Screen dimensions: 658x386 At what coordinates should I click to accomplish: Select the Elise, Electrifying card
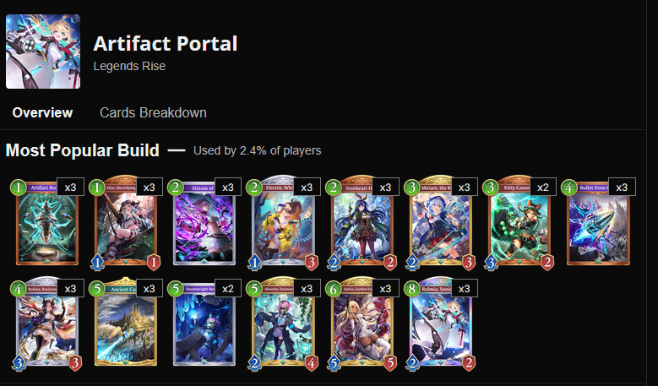[126, 224]
